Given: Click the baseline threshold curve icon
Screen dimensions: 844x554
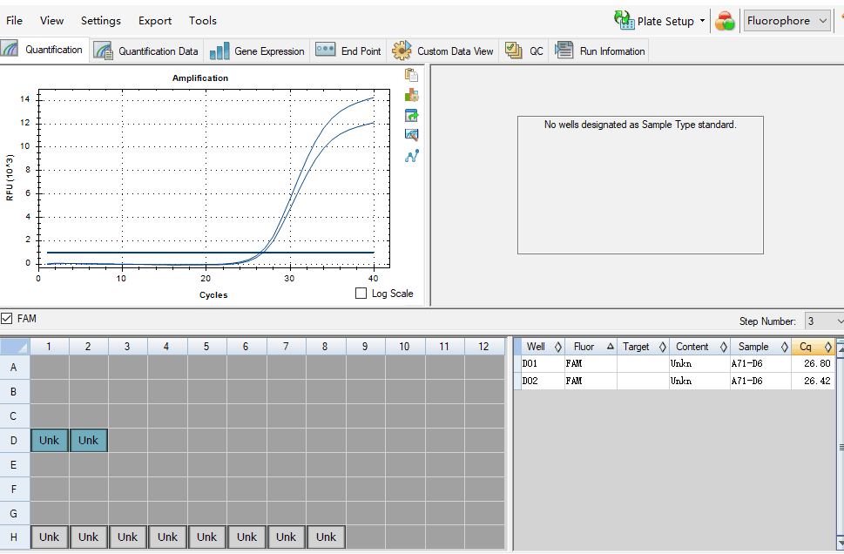Looking at the screenshot, I should 412,156.
